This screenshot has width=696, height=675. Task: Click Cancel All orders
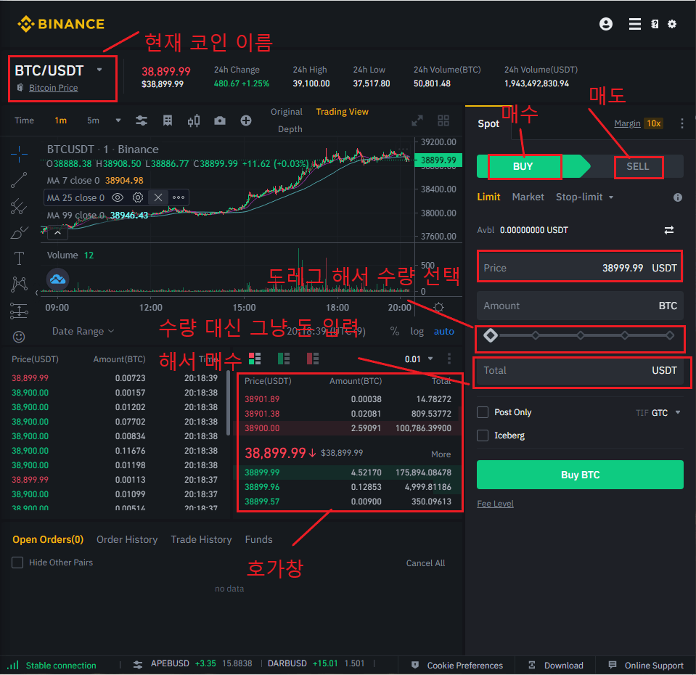pyautogui.click(x=425, y=563)
